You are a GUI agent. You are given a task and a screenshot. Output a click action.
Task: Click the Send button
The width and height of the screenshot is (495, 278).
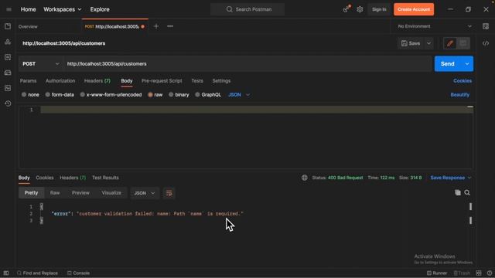[448, 64]
